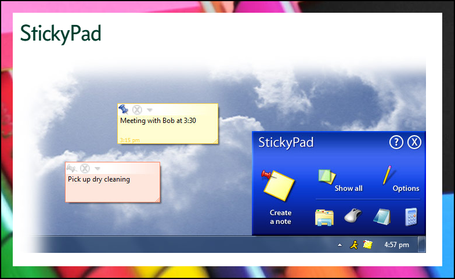Viewport: 455px width, 279px height.
Task: Close the Pick up dry cleaning note
Action: click(85, 168)
